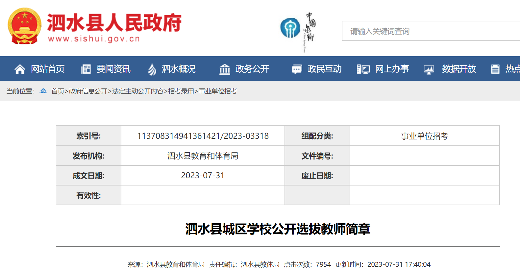Open the 要闻资讯 menu item
This screenshot has width=520, height=272.
[113, 69]
